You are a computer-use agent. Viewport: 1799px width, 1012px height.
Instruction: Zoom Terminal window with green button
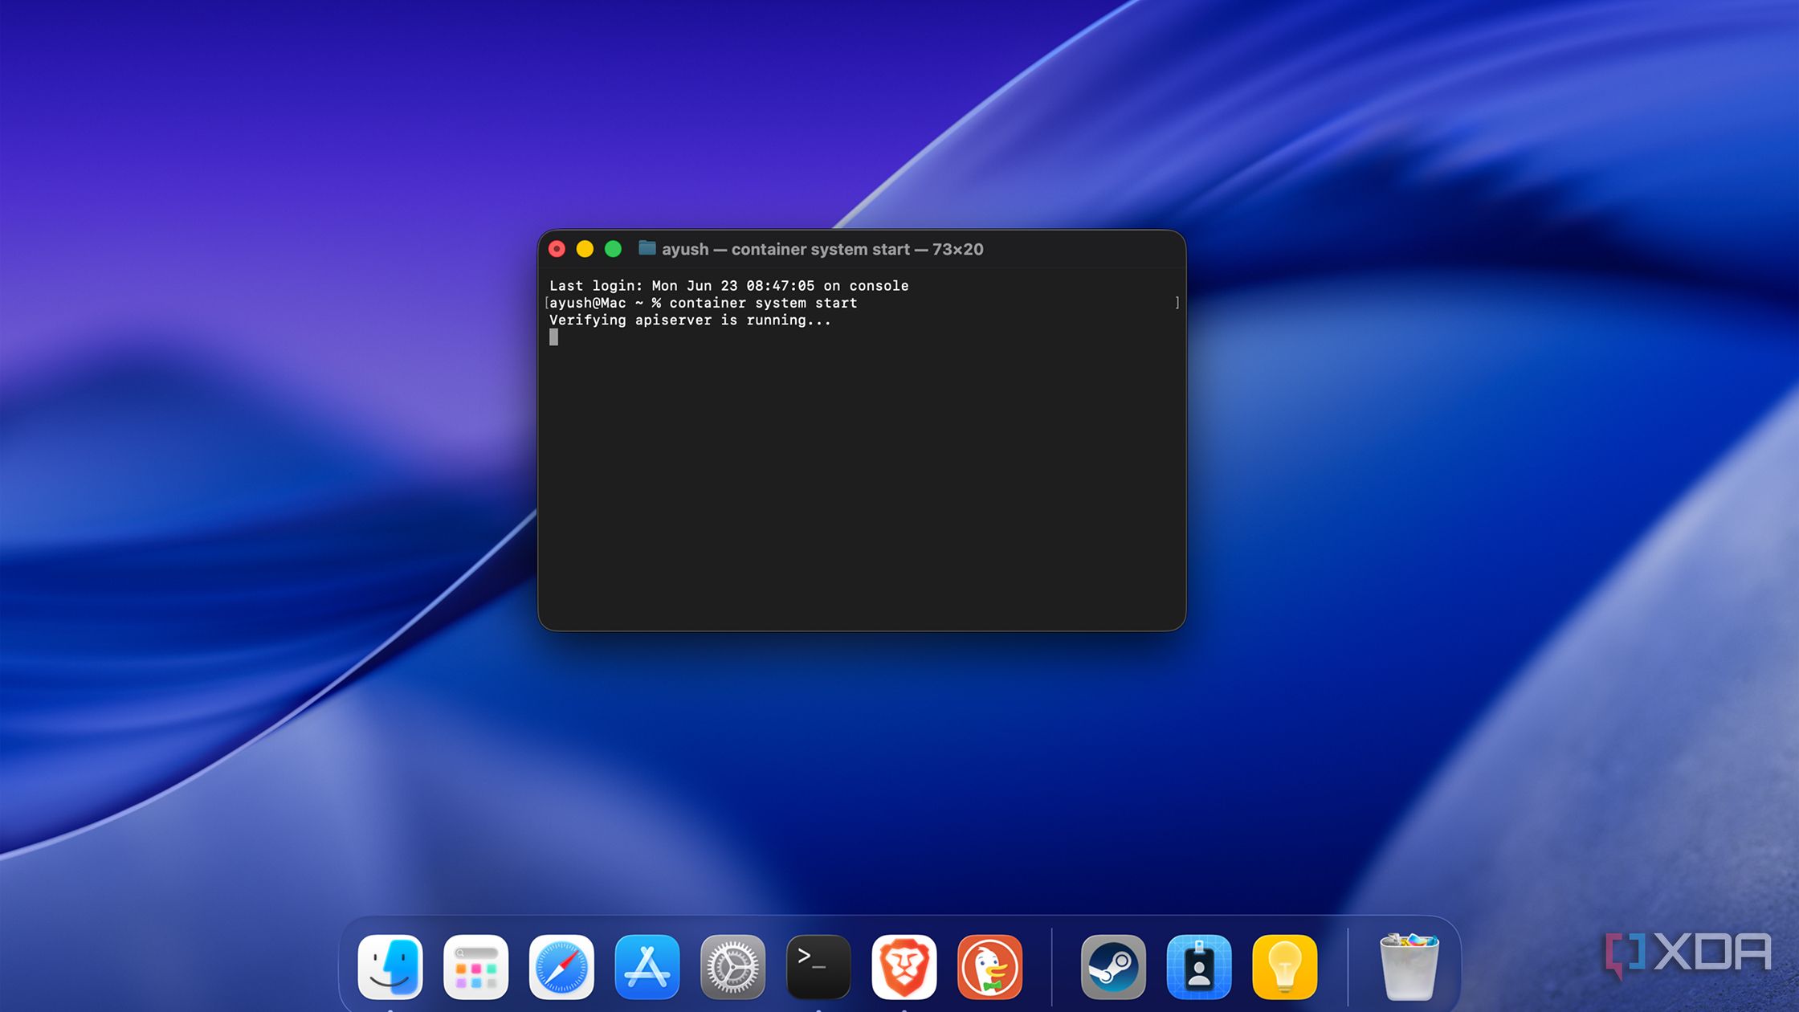coord(613,249)
